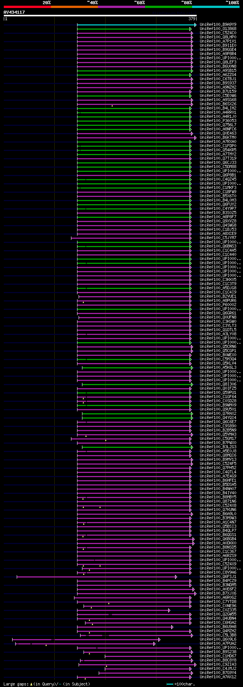243x687 pixels.
Task: Select UniRef100_Q7RAX2 hit
Action: 218,414
